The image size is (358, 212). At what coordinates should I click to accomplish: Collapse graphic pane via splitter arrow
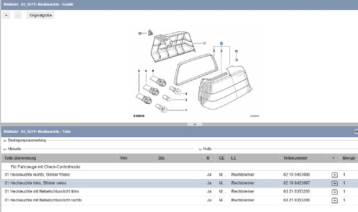[x=195, y=124]
